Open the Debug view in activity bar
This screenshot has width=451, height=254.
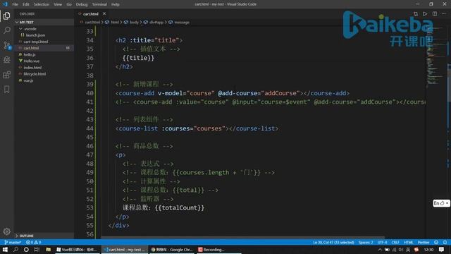click(x=6, y=60)
